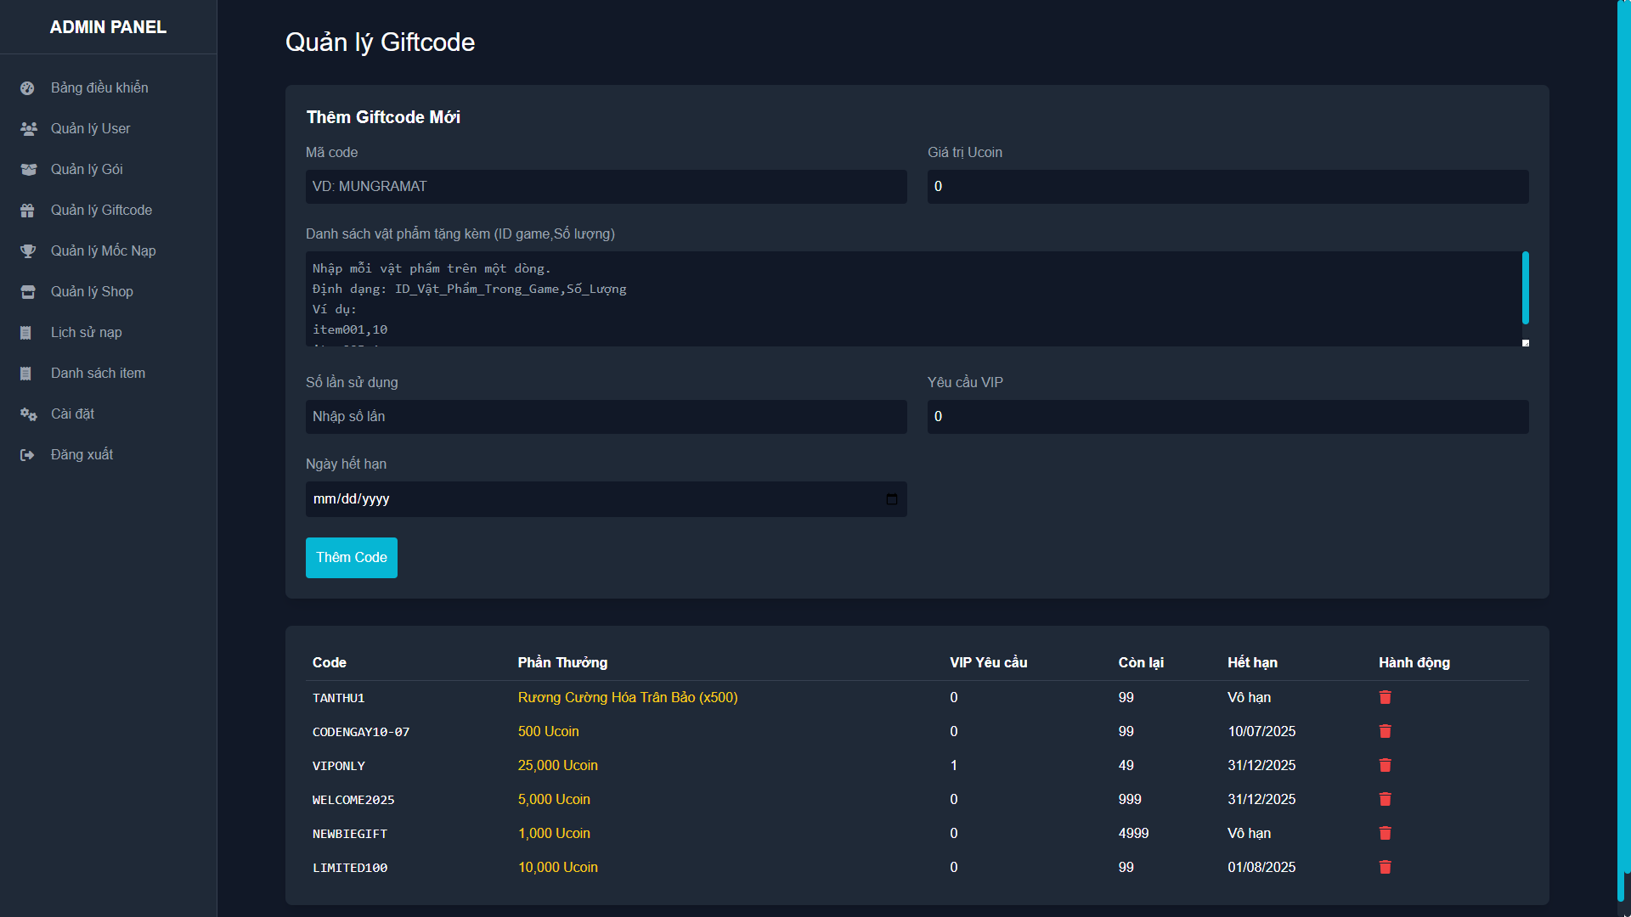Click the gift icon beside Quản lý Giftcode
Screen dimensions: 1631x917
click(x=27, y=211)
